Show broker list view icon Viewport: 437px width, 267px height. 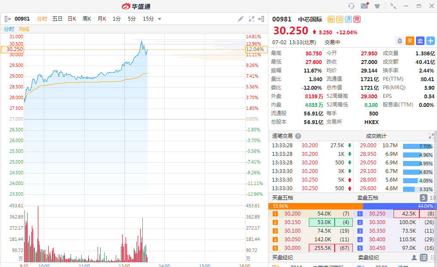(424, 258)
